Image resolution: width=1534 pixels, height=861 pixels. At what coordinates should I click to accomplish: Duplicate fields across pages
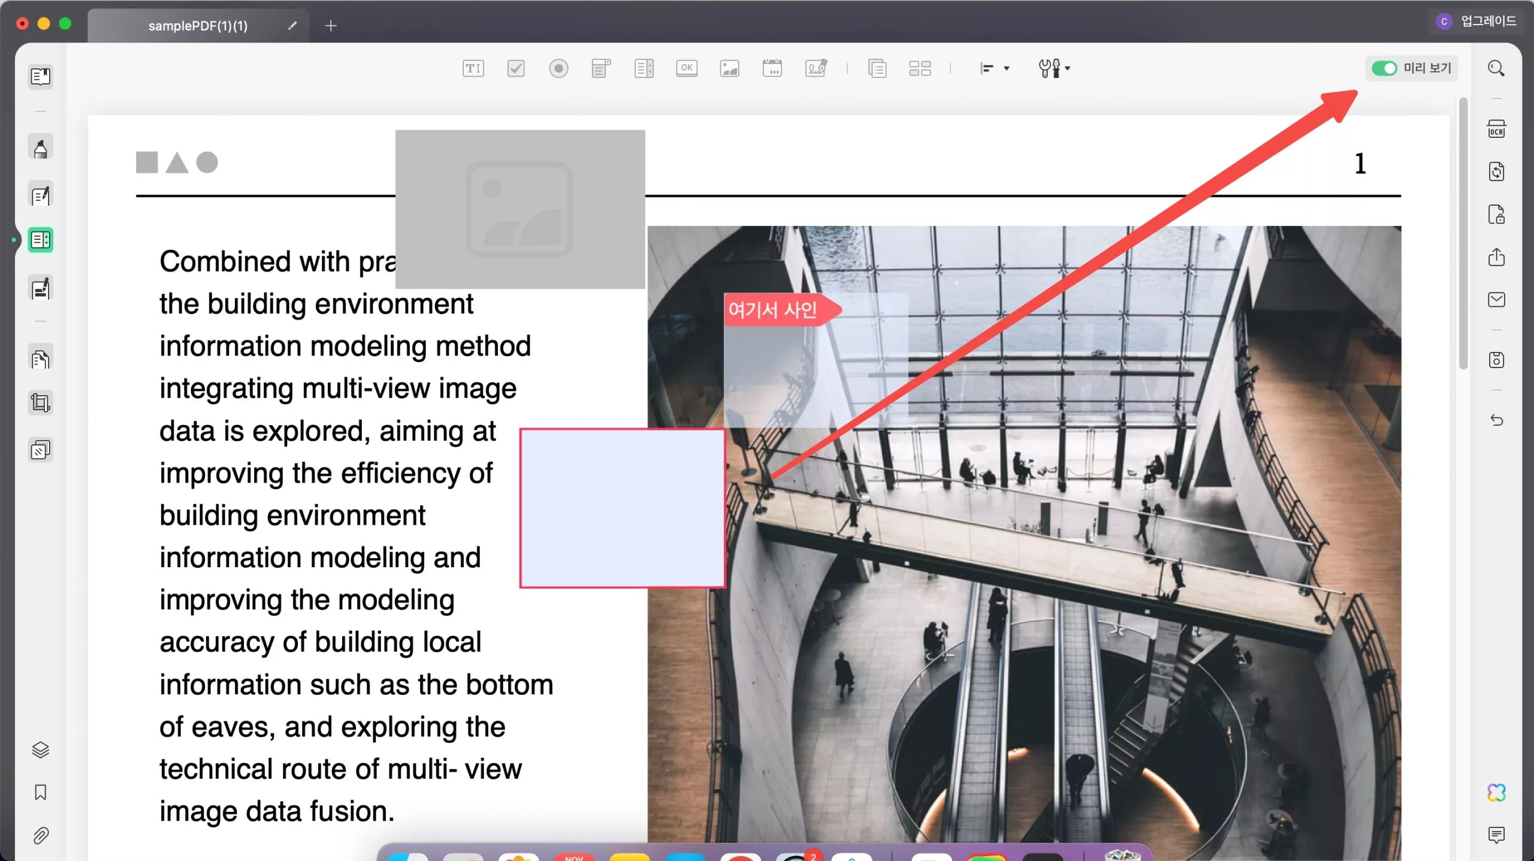click(x=877, y=68)
